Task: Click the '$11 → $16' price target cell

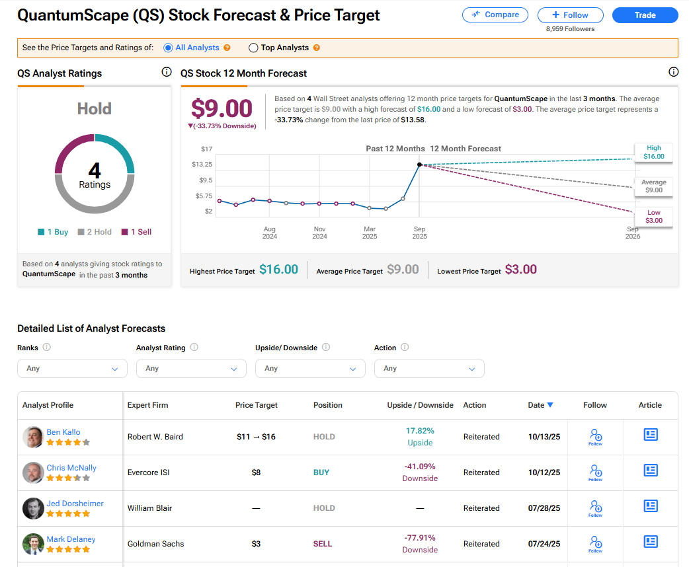Action: tap(256, 437)
